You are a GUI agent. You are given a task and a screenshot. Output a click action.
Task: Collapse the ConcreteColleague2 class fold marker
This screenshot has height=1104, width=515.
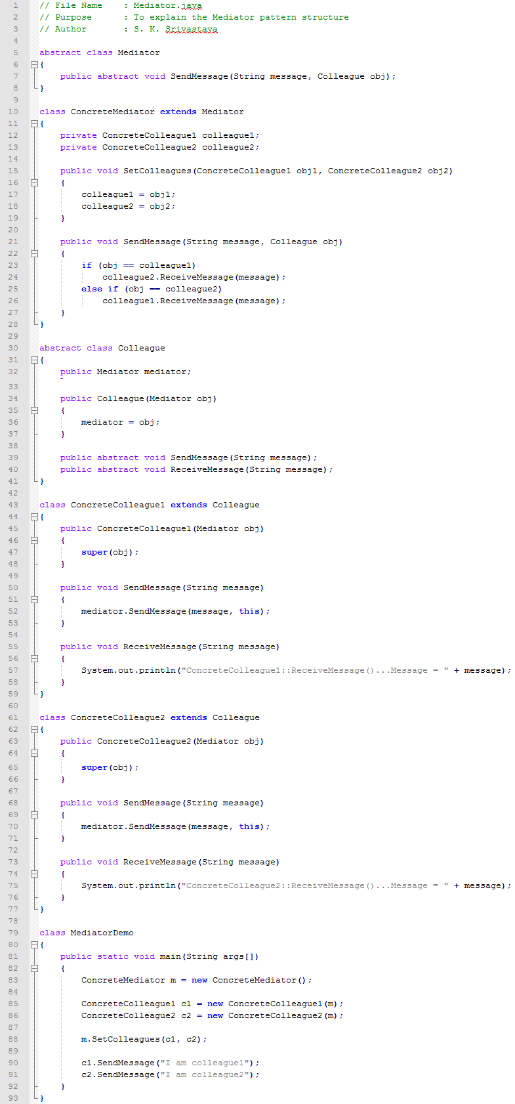(x=34, y=729)
